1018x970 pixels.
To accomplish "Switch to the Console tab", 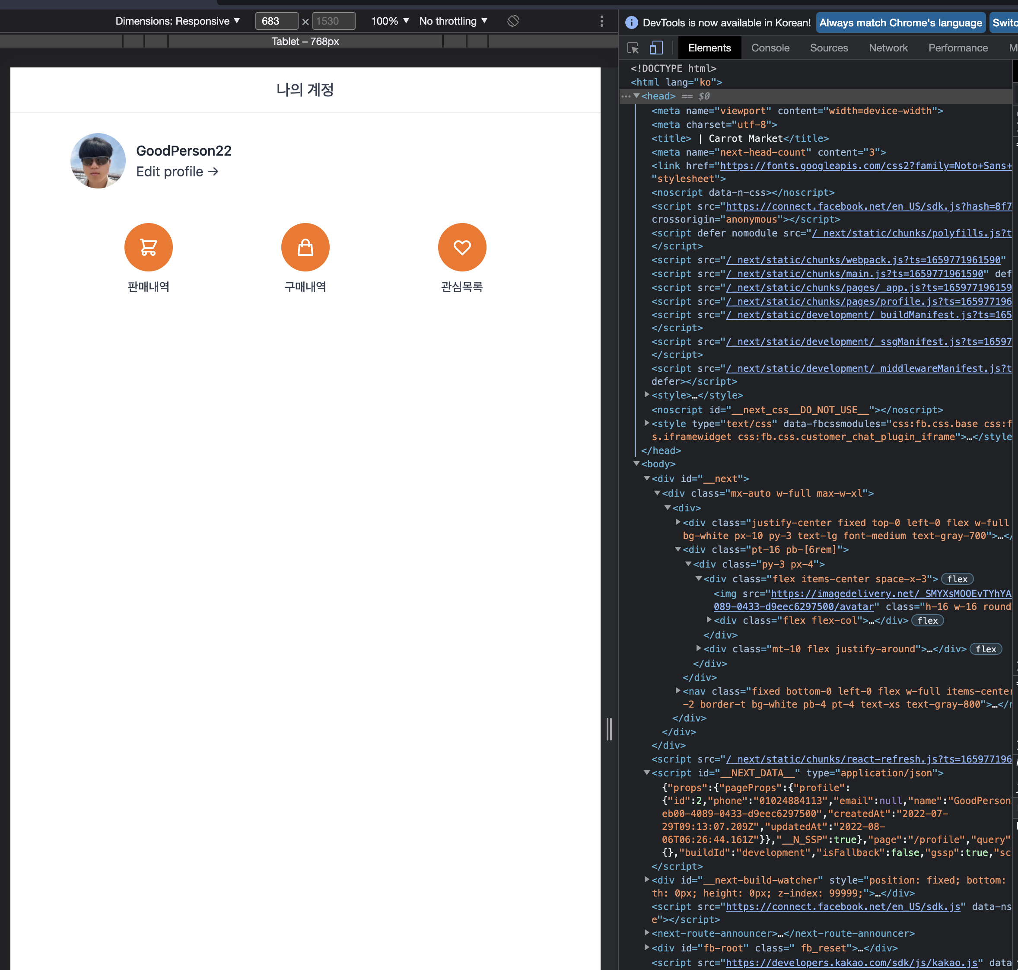I will 770,48.
